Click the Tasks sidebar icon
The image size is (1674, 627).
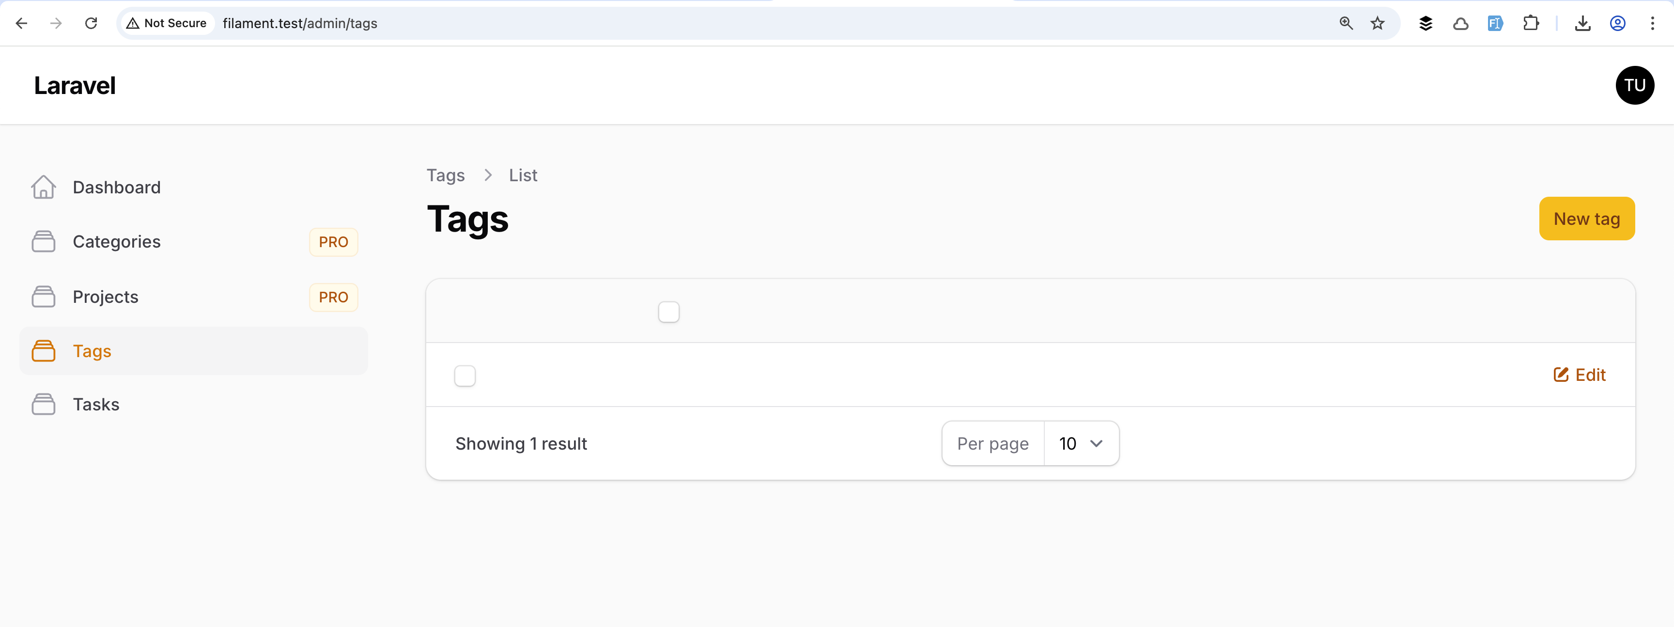(44, 404)
